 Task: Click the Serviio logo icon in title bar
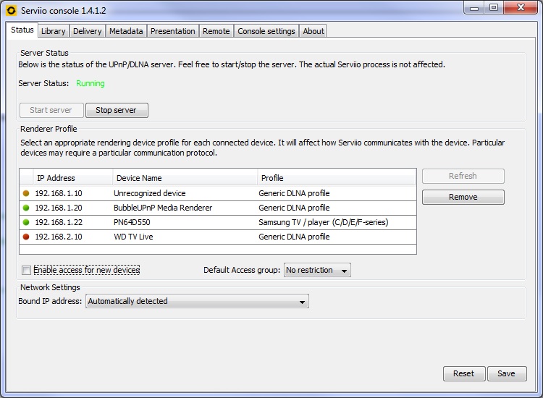[x=11, y=11]
